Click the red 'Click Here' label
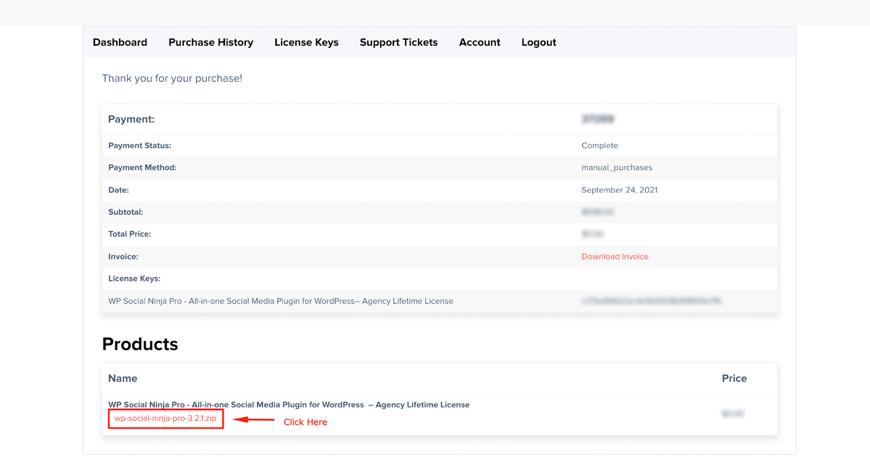Screen dimensions: 870x463 tap(305, 422)
